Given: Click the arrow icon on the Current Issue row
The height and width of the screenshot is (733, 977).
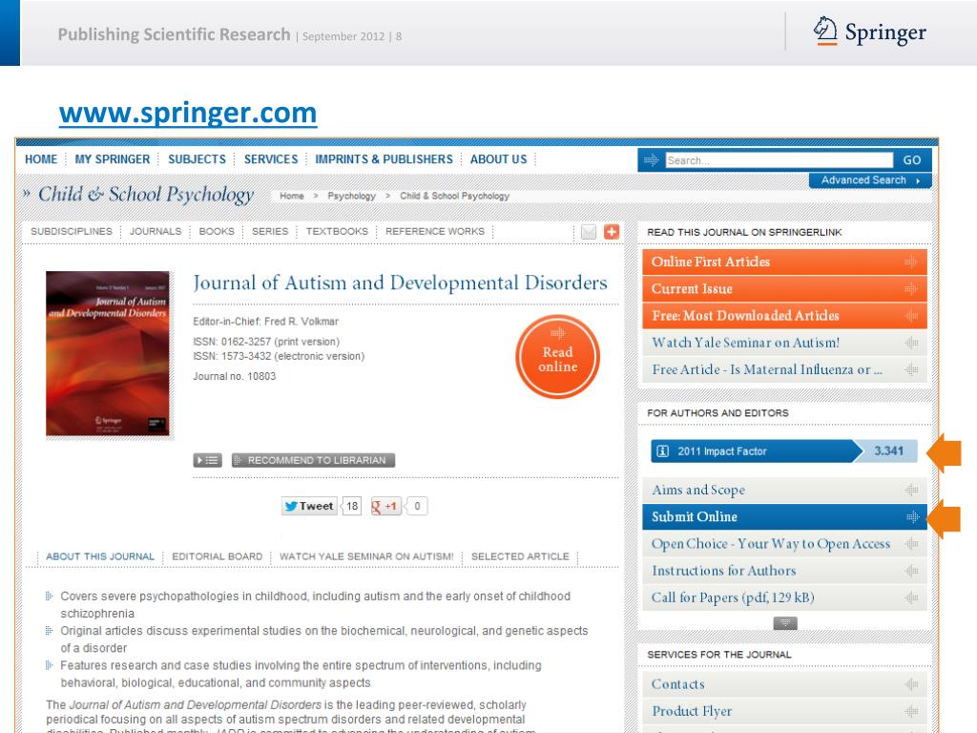Looking at the screenshot, I should click(911, 289).
